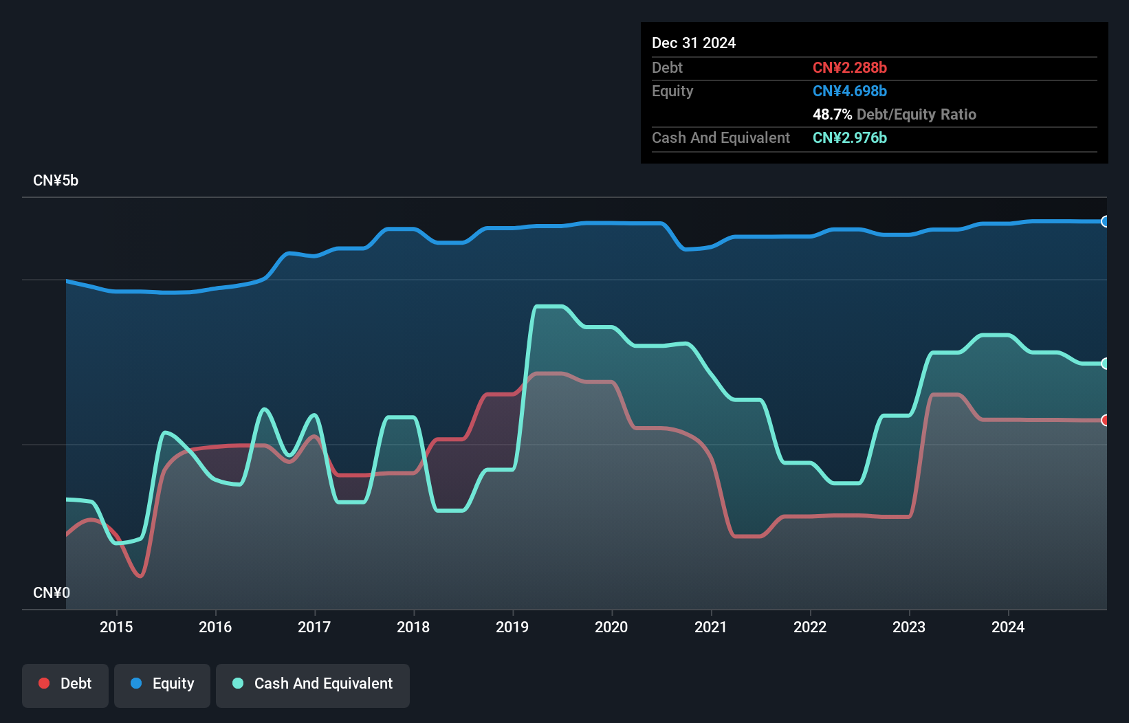Open the Debt/Equity Ratio row details
The image size is (1129, 723).
895,114
